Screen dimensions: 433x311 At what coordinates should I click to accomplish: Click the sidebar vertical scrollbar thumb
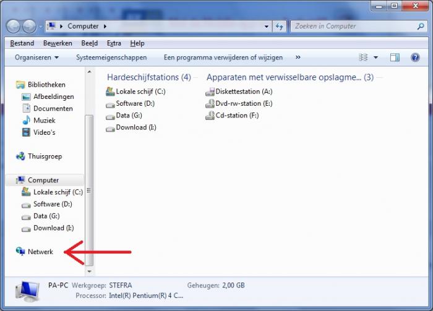(89, 190)
